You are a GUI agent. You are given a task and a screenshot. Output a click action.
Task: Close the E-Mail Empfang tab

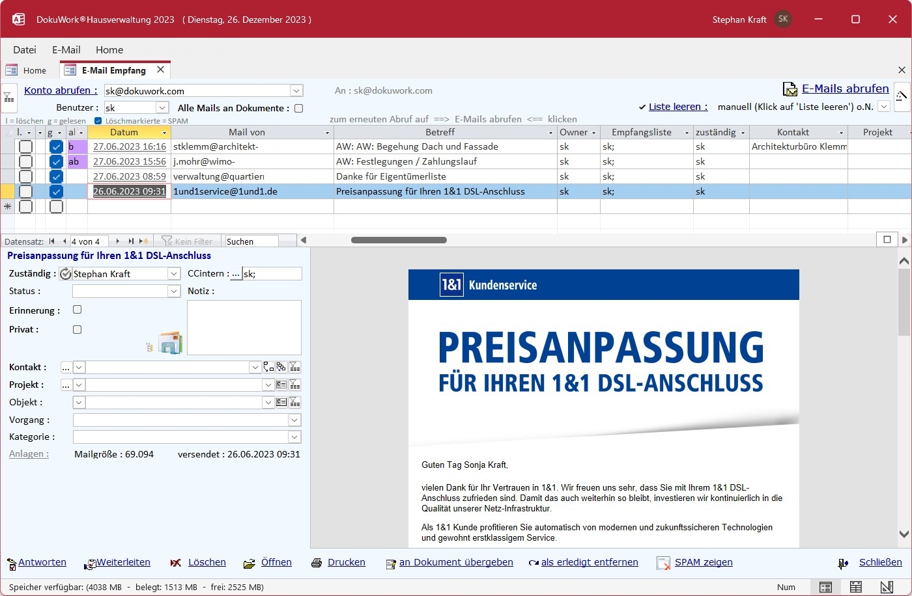160,69
